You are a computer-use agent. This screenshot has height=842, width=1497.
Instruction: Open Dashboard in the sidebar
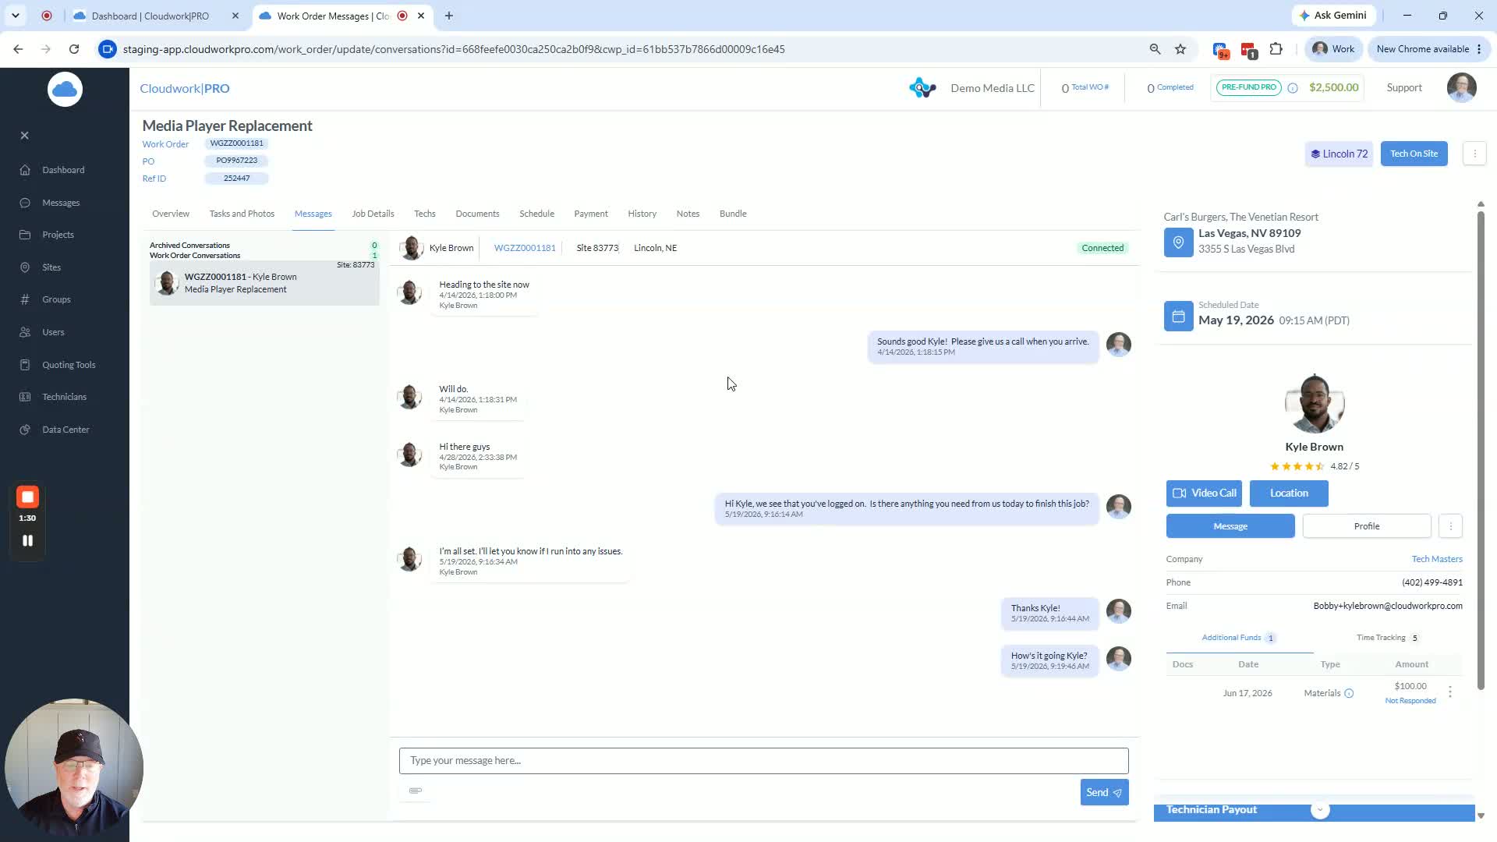tap(63, 170)
